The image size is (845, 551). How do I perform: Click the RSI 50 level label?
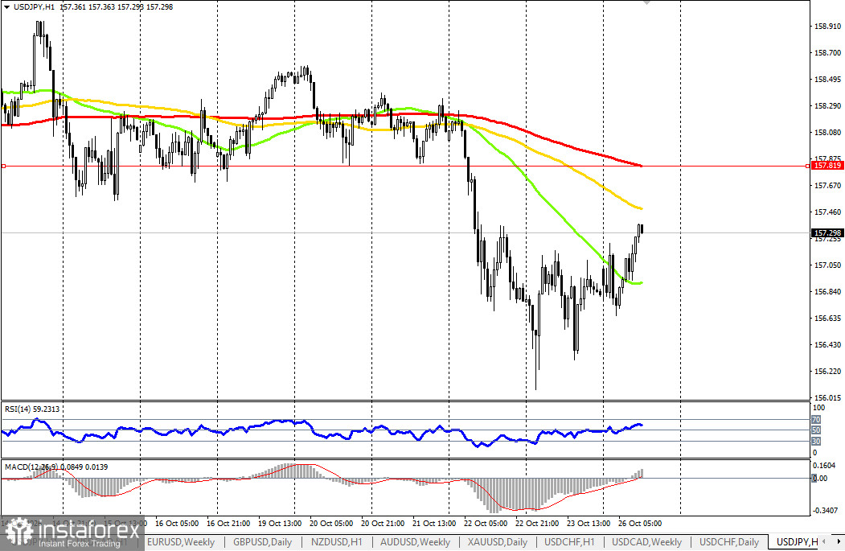pyautogui.click(x=816, y=430)
